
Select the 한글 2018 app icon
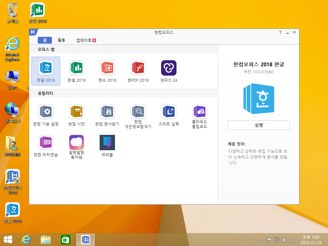point(46,71)
